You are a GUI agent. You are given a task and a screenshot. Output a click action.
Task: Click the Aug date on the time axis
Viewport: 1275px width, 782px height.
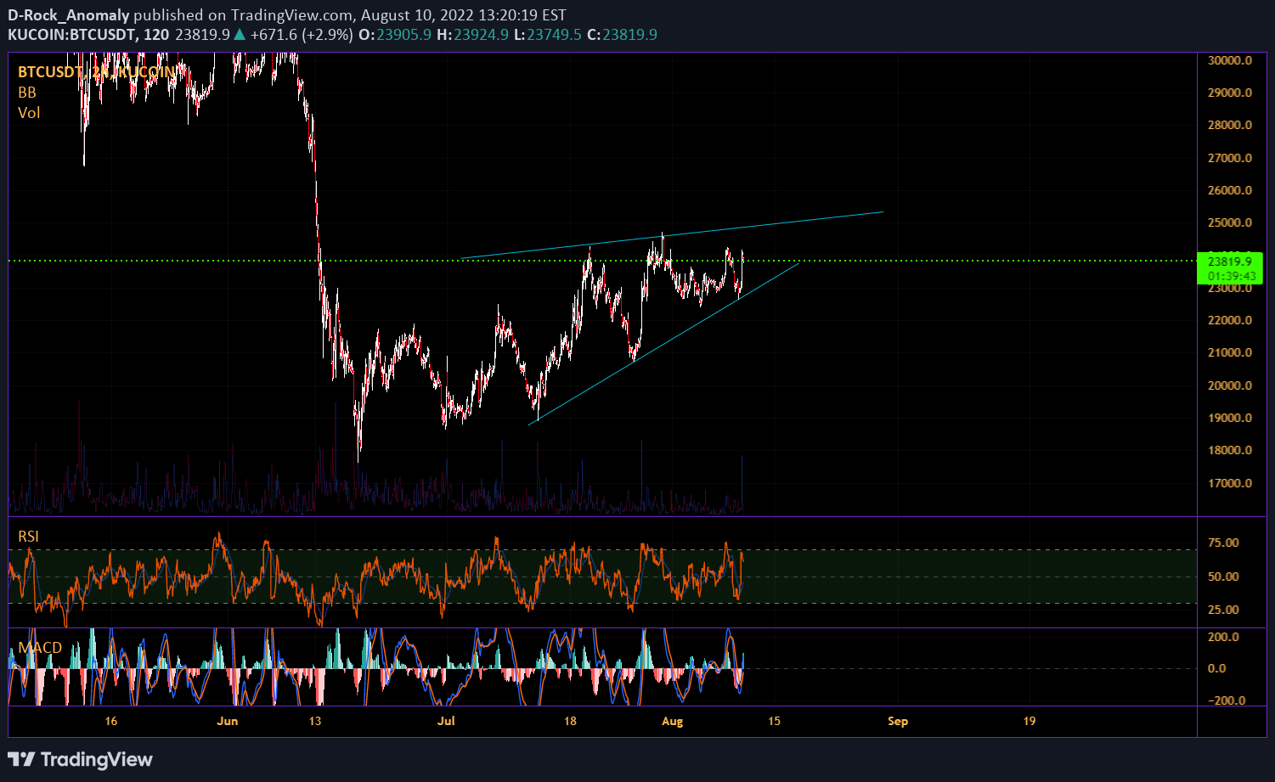(x=673, y=722)
